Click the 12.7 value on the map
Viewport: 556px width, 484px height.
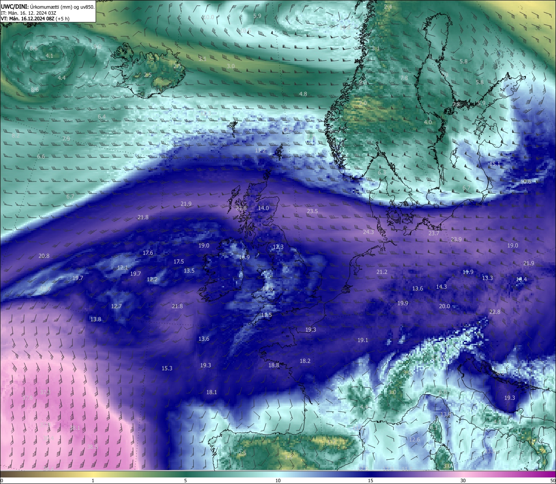coord(116,306)
